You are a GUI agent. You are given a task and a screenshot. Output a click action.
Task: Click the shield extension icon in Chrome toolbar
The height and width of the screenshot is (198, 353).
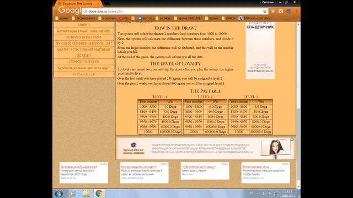pos(273,11)
